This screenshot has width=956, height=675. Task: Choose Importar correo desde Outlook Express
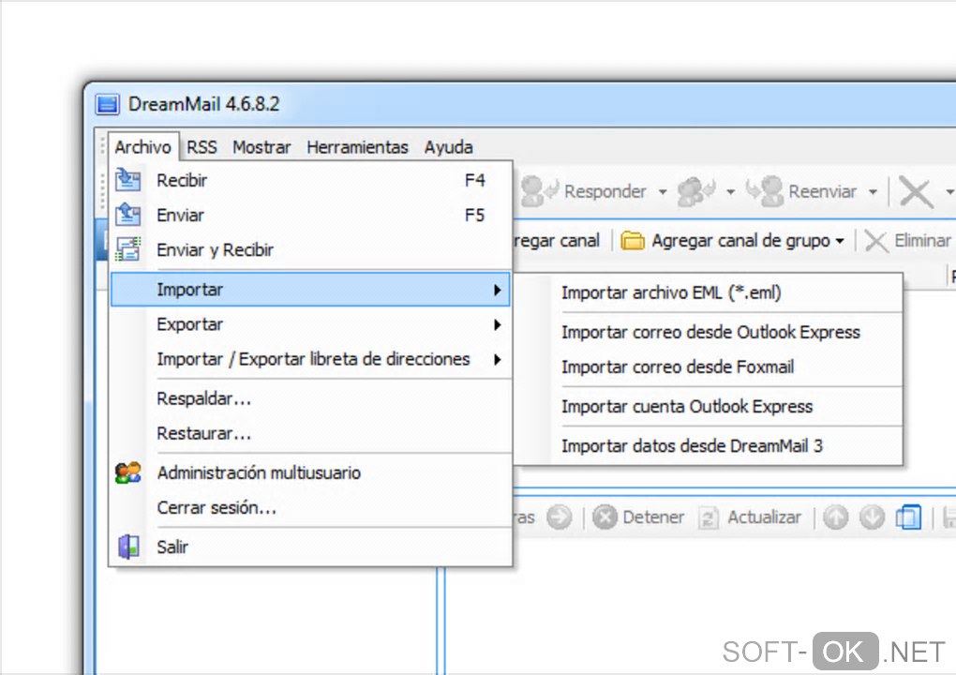pos(708,332)
